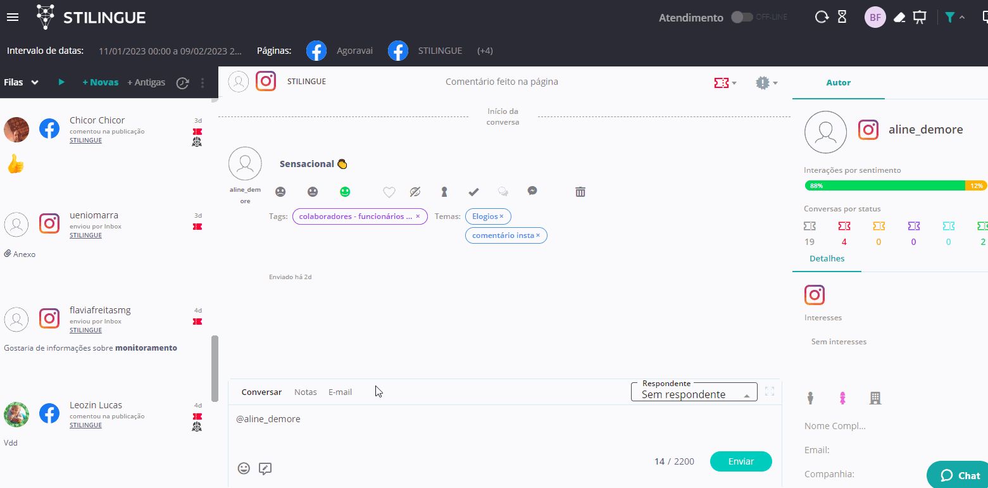Click the aline_demore author avatar
This screenshot has width=988, height=488.
[825, 132]
